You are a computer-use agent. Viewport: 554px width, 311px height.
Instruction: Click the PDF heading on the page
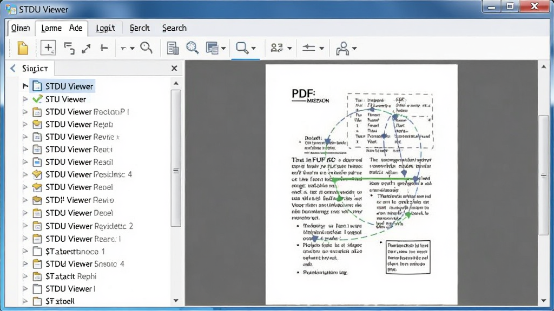303,93
